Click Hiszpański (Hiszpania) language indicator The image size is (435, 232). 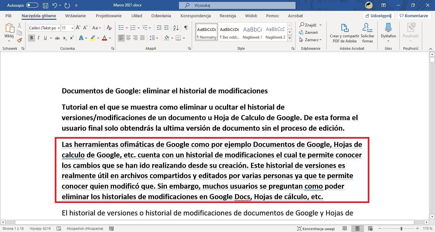pos(85,228)
